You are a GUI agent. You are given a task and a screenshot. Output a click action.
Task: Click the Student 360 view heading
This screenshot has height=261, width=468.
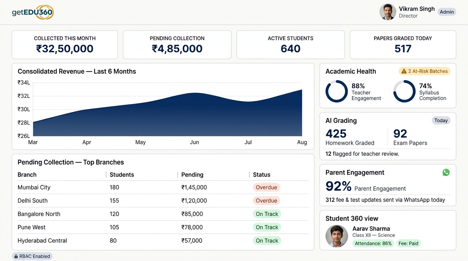[352, 219]
